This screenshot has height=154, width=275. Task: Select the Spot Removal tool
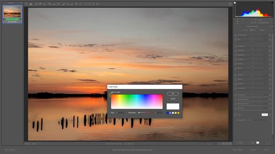pos(64,4)
